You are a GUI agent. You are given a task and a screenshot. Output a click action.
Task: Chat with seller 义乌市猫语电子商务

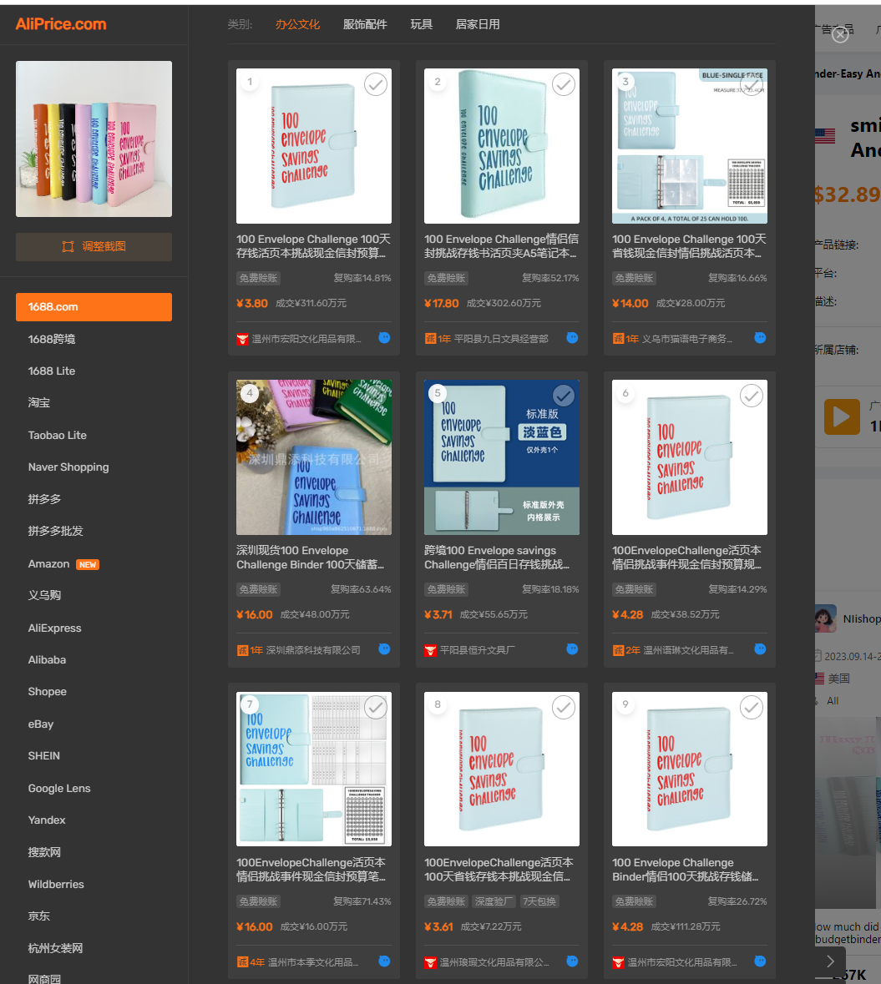(760, 338)
